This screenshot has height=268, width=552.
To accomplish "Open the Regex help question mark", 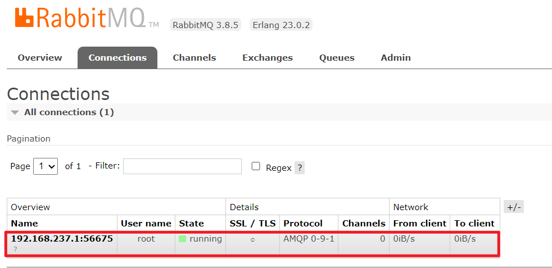I will click(x=300, y=168).
